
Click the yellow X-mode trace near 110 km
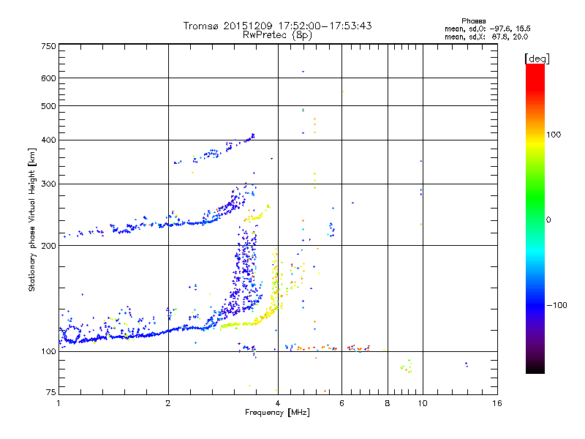pos(239,324)
